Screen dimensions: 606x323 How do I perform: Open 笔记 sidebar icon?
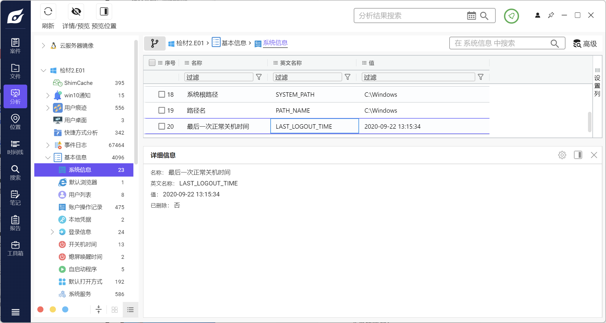tap(15, 198)
